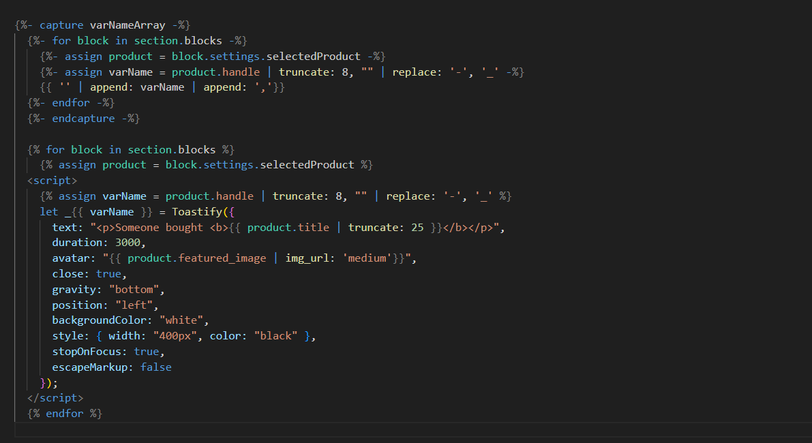Click the 3000 duration value

pyautogui.click(x=130, y=243)
